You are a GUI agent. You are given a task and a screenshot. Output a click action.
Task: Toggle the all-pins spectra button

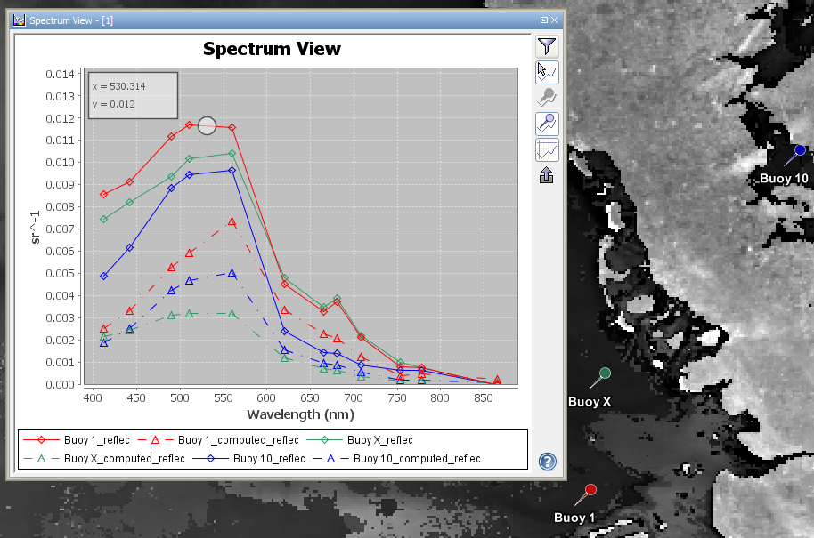point(547,124)
